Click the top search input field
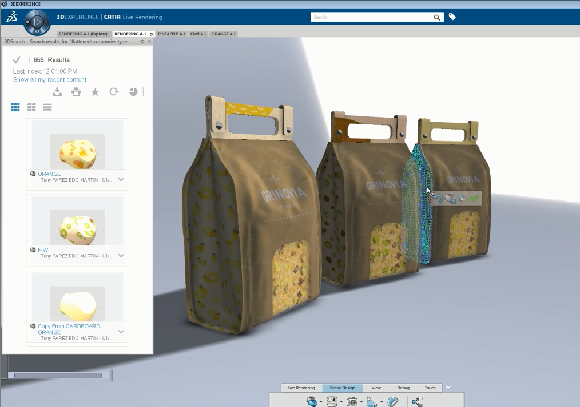The height and width of the screenshot is (407, 580). (x=372, y=17)
